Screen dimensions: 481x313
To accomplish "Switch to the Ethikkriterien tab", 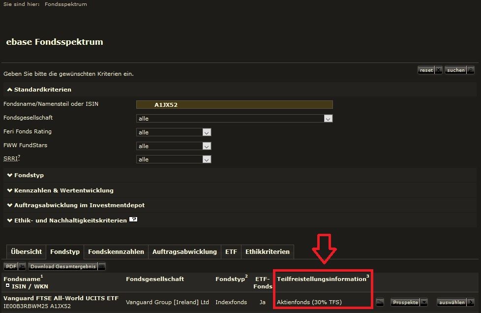I will click(267, 251).
